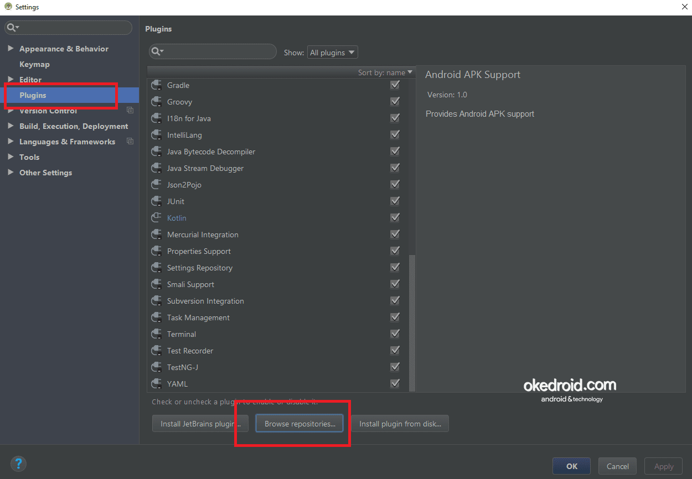This screenshot has width=692, height=479.
Task: Open the Show All plugins dropdown
Action: [332, 51]
